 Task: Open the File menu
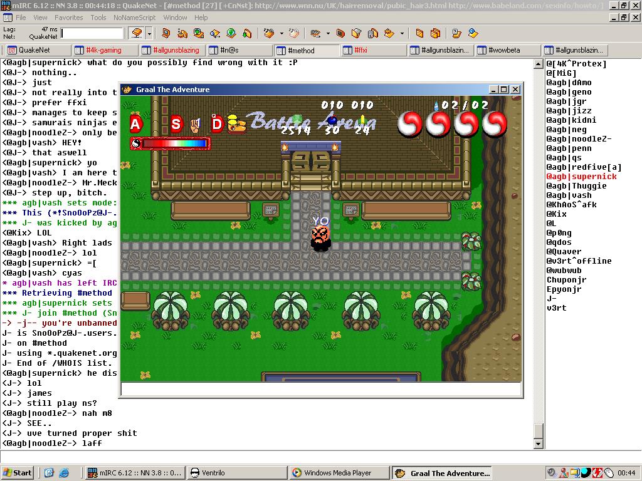(21, 18)
